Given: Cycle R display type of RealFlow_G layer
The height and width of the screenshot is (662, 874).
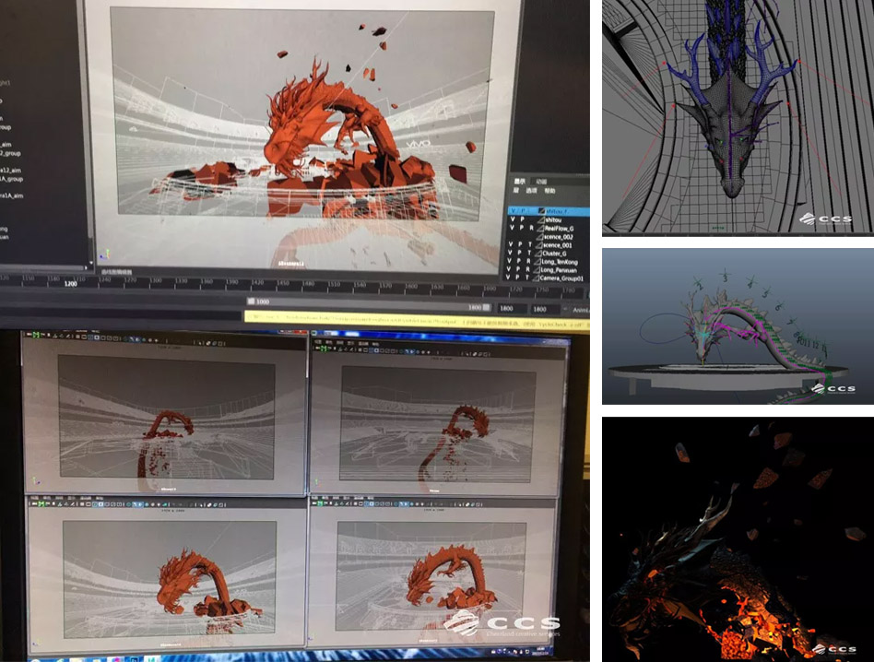Looking at the screenshot, I should (x=532, y=229).
